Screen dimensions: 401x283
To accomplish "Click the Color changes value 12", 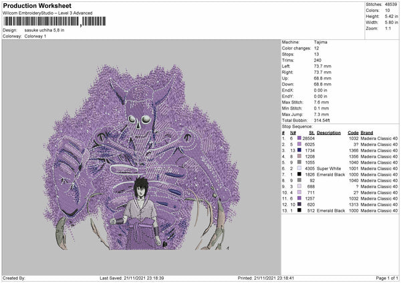I will tap(316, 48).
